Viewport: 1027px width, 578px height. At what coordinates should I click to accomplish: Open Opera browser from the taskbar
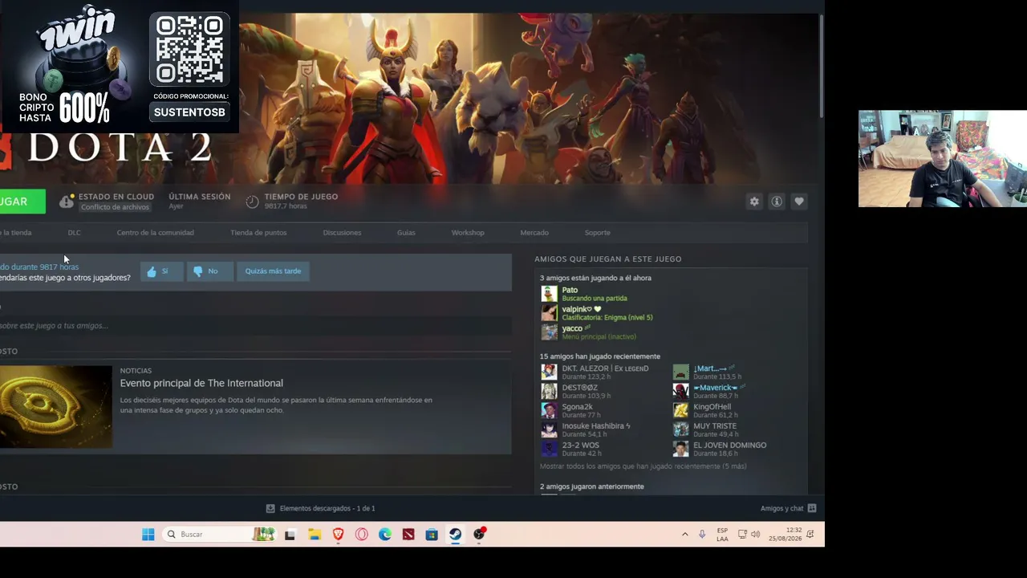(x=362, y=535)
